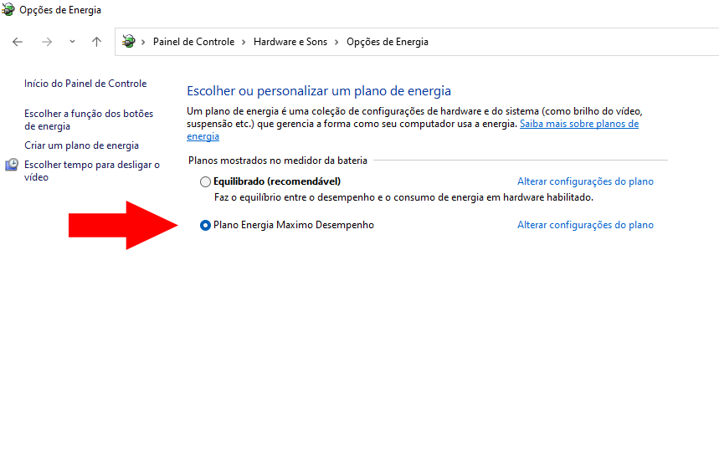
Task: Click the power icon in the address bar
Action: (129, 42)
